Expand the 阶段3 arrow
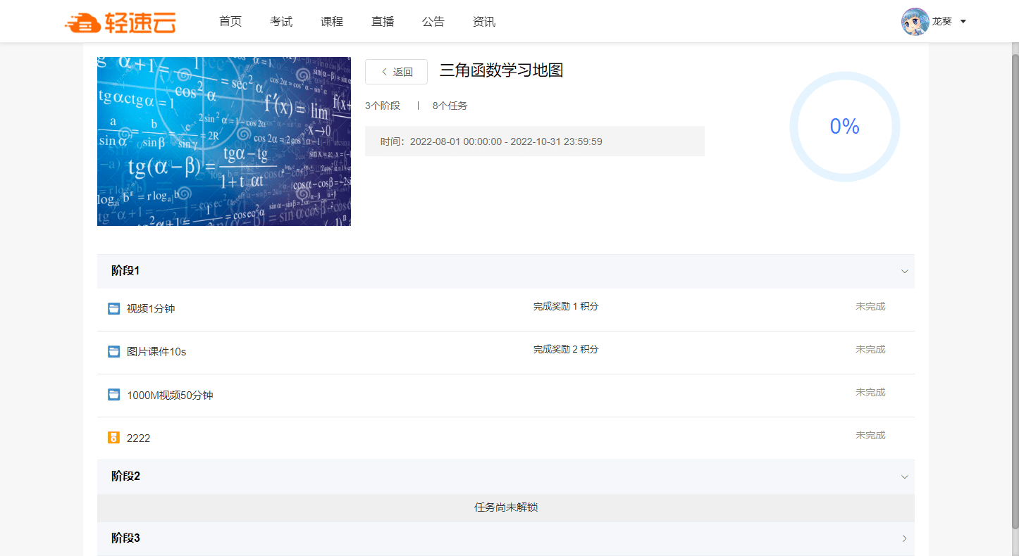The image size is (1019, 556). pos(905,539)
